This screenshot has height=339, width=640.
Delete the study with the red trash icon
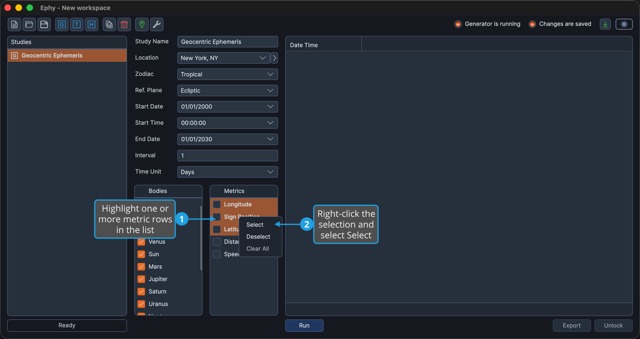click(x=124, y=24)
